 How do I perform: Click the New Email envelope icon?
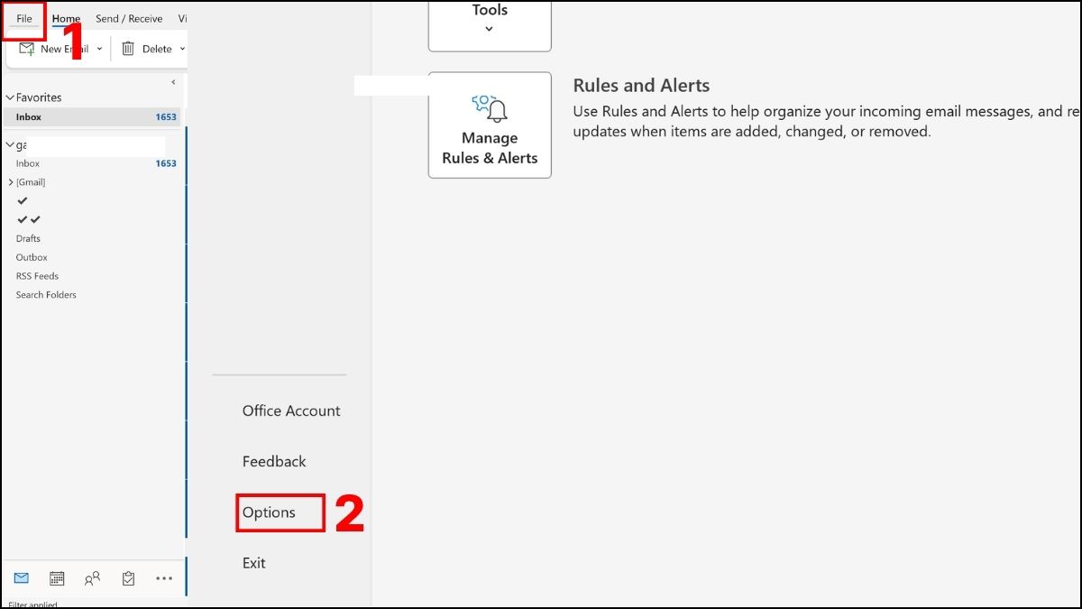point(26,49)
